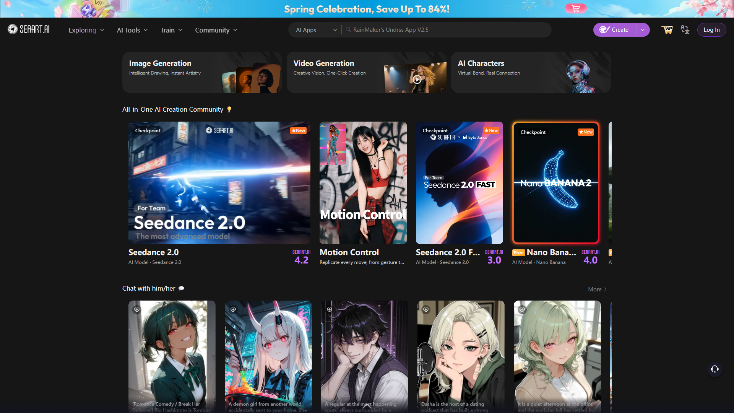
Task: Expand the AI Tools menu
Action: (132, 30)
